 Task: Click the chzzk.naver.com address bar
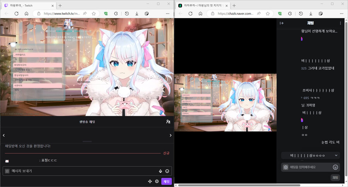pyautogui.click(x=235, y=14)
